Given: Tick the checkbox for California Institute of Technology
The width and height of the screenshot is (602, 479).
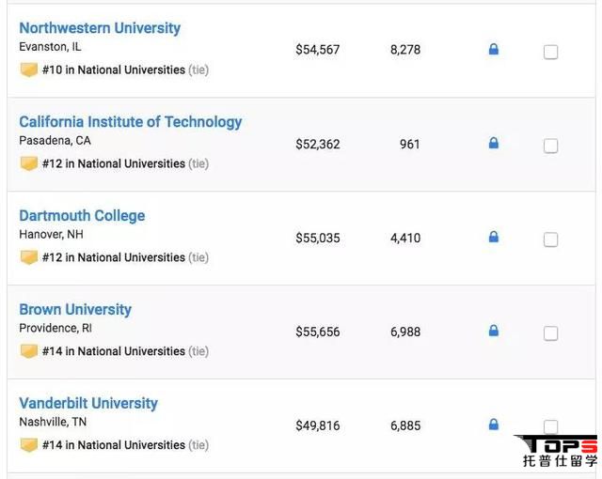Looking at the screenshot, I should [x=550, y=146].
